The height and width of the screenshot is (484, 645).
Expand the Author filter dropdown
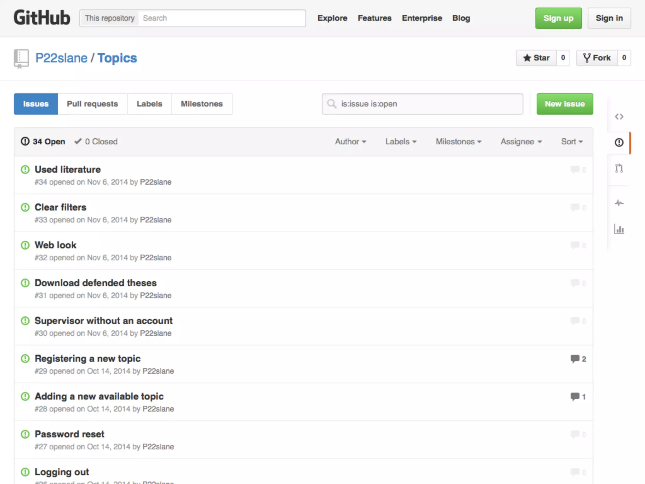click(350, 142)
